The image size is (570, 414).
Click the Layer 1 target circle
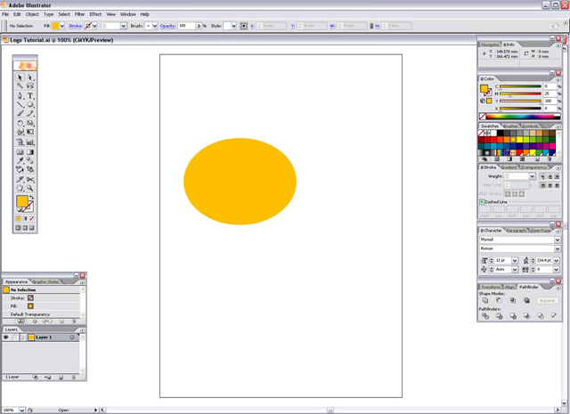point(72,337)
